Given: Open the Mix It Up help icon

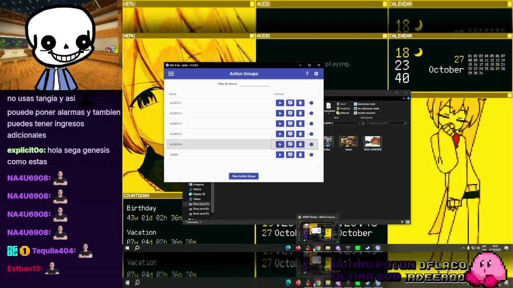Looking at the screenshot, I should pos(307,74).
